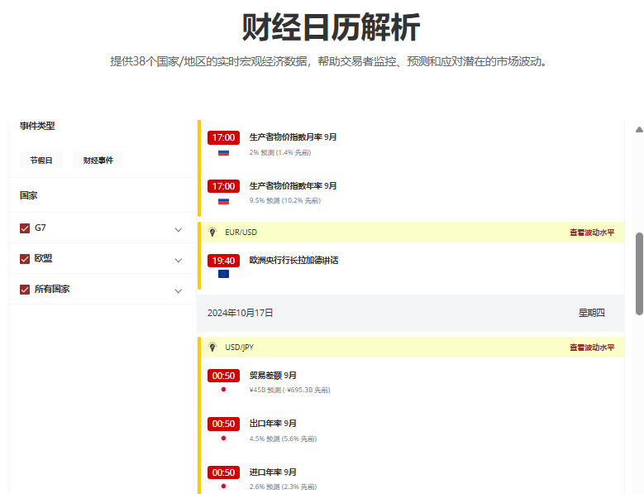Click the 17:00 badge of producer price yearly rate
Screen dimensions: 644x494
223,186
